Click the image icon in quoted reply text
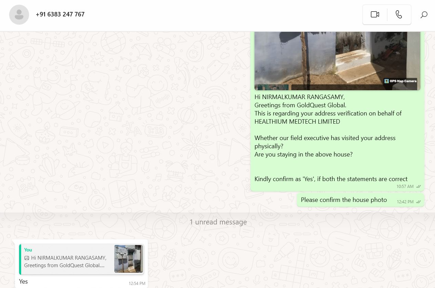 click(x=27, y=258)
